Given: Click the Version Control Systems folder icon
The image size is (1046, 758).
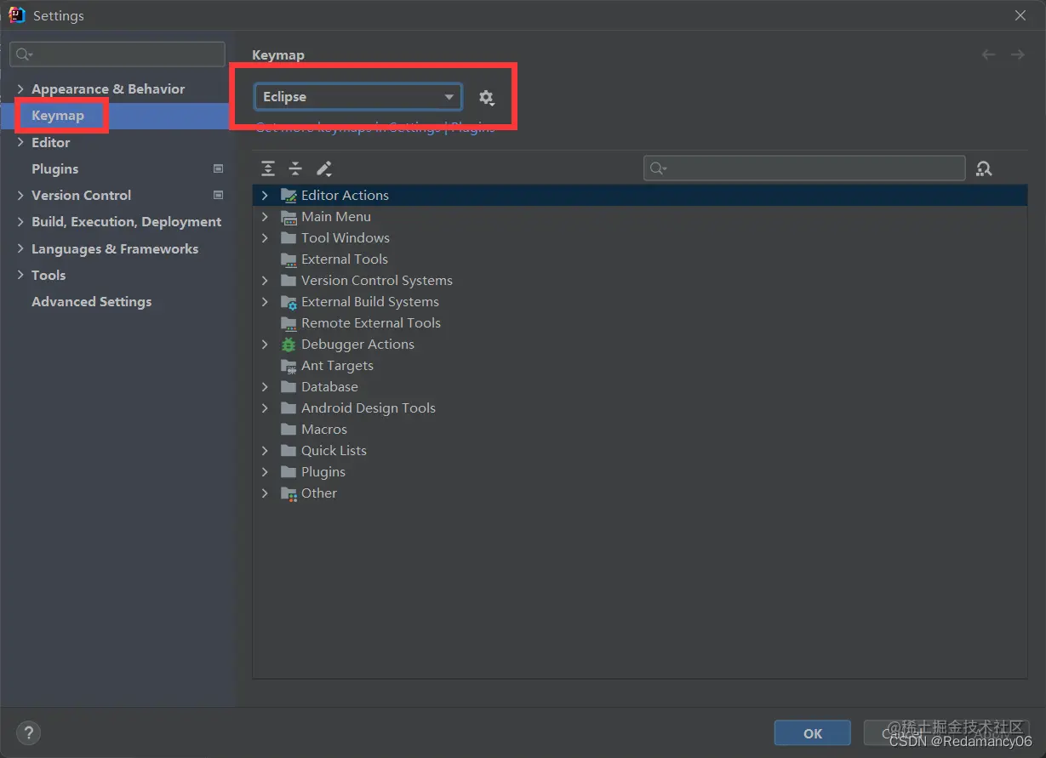Looking at the screenshot, I should click(x=289, y=281).
